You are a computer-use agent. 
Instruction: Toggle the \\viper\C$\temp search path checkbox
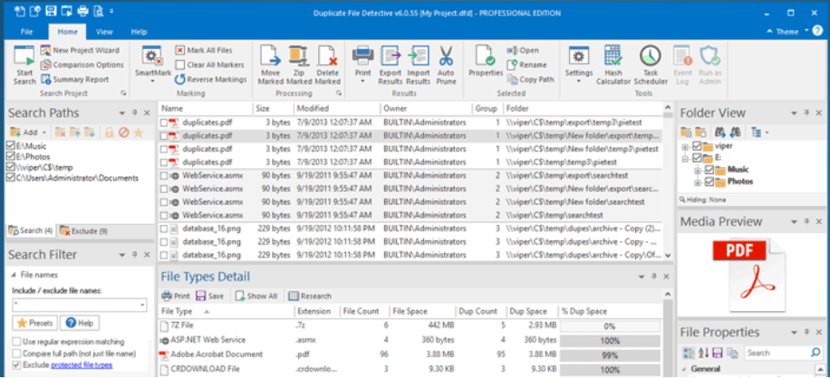point(11,167)
